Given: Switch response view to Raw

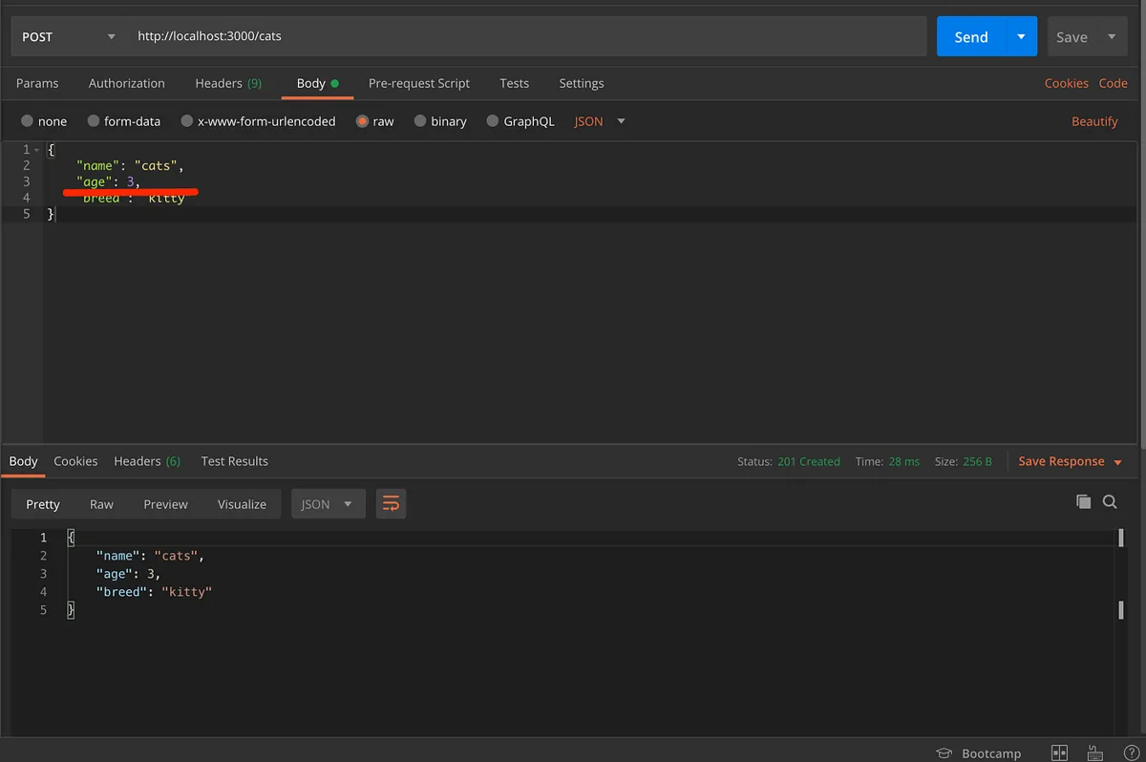Looking at the screenshot, I should pyautogui.click(x=101, y=503).
